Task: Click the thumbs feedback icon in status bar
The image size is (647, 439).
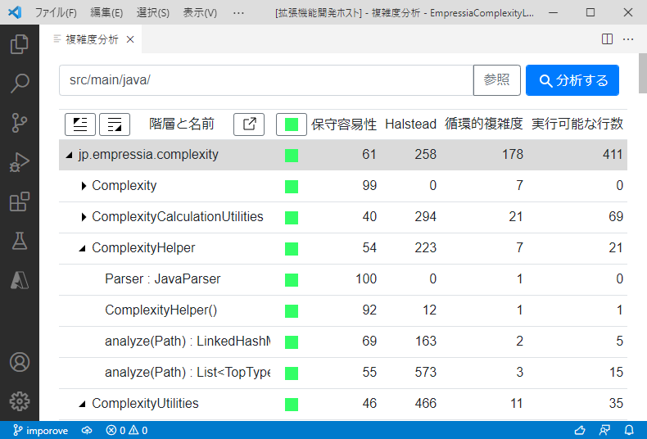Action: click(580, 430)
